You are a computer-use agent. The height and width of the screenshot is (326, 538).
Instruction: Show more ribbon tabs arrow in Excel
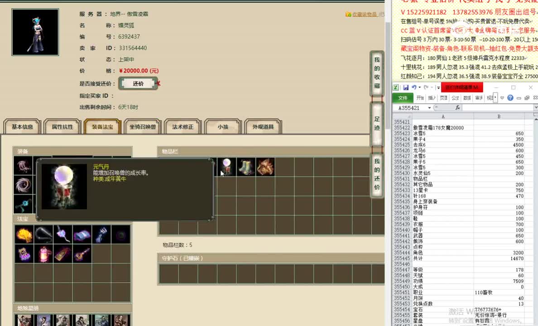(495, 98)
